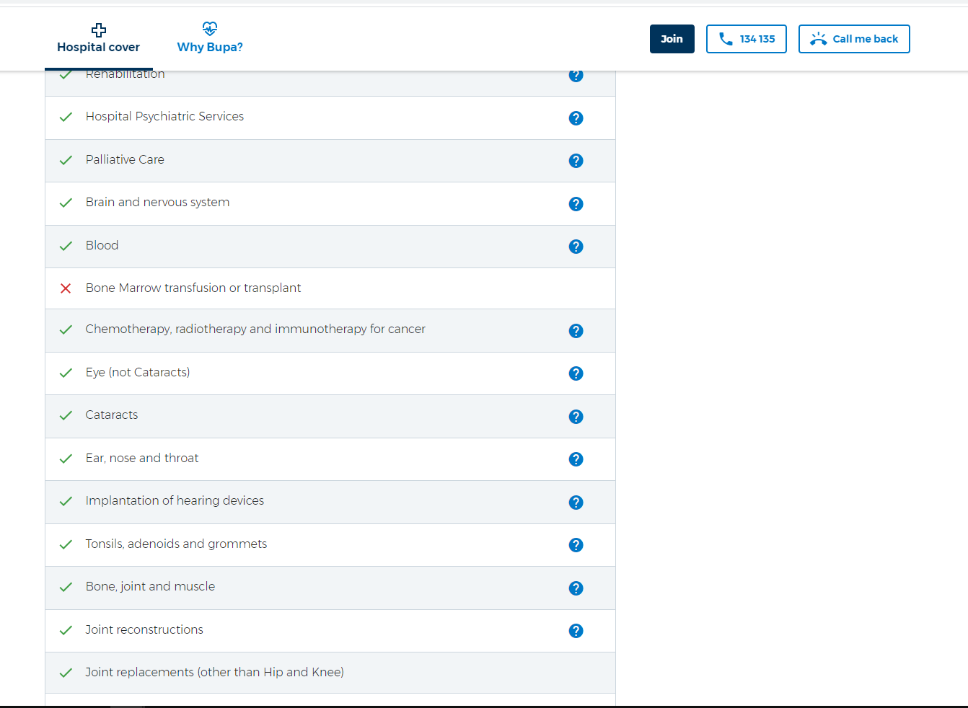Viewport: 968px width, 708px height.
Task: Click the Cataracts label
Action: (112, 415)
